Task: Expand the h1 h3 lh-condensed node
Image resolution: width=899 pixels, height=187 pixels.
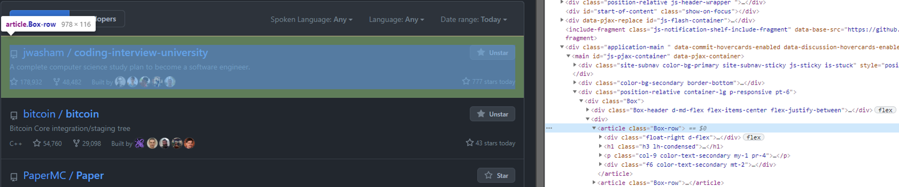Action: point(601,146)
